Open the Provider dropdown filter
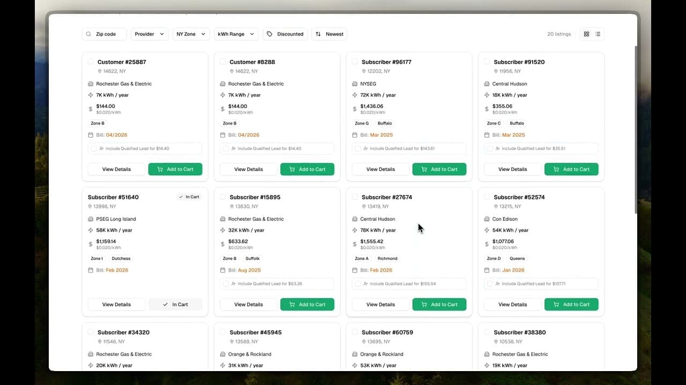Image resolution: width=686 pixels, height=385 pixels. click(x=150, y=34)
